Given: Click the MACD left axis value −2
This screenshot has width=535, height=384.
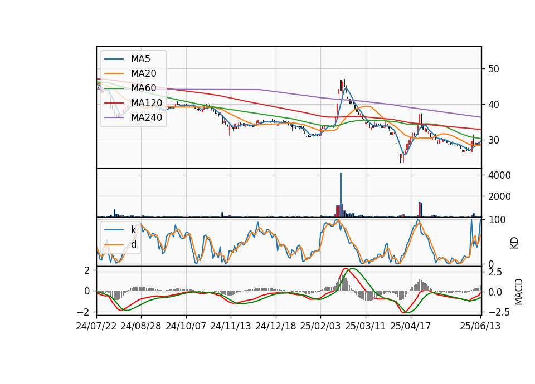Looking at the screenshot, I should pyautogui.click(x=84, y=312).
